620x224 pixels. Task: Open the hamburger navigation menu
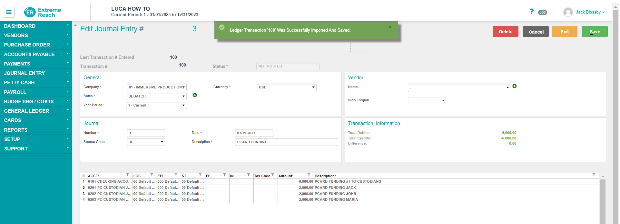pyautogui.click(x=9, y=12)
